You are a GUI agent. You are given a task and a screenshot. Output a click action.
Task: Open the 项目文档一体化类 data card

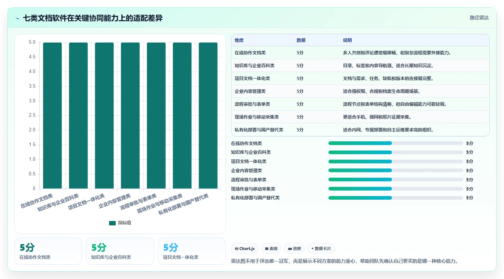coord(192,251)
